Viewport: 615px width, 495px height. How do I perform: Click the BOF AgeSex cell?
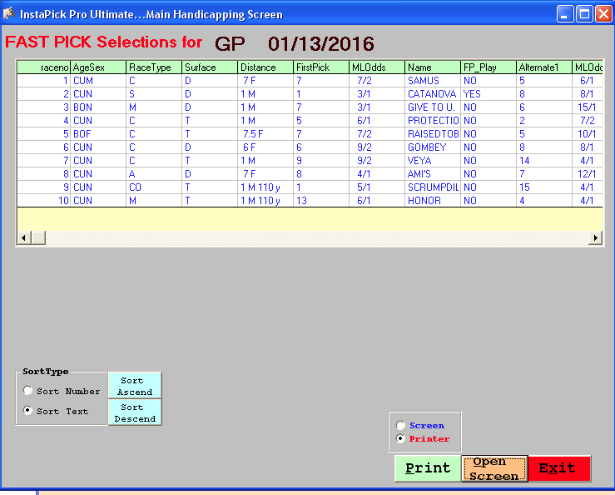pos(98,134)
